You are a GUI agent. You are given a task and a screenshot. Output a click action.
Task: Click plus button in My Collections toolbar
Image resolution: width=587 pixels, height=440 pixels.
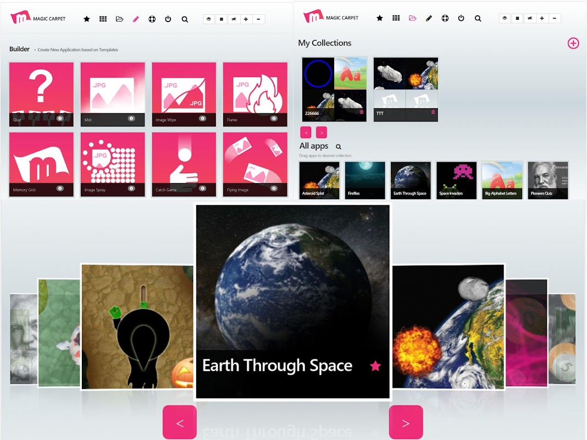[542, 18]
